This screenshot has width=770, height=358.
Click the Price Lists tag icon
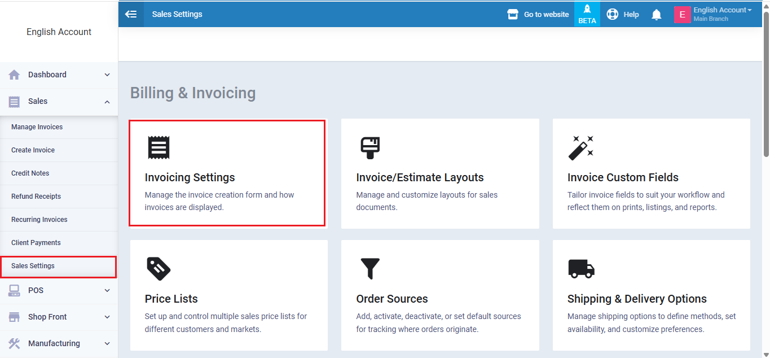[x=159, y=269]
